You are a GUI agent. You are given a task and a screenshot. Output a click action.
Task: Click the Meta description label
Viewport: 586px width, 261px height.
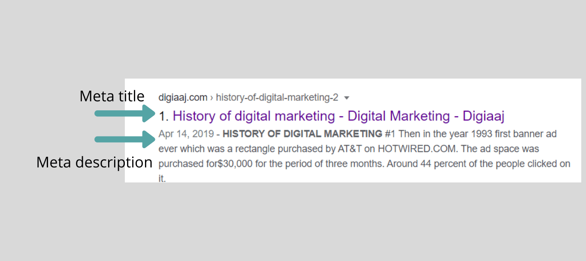point(94,162)
